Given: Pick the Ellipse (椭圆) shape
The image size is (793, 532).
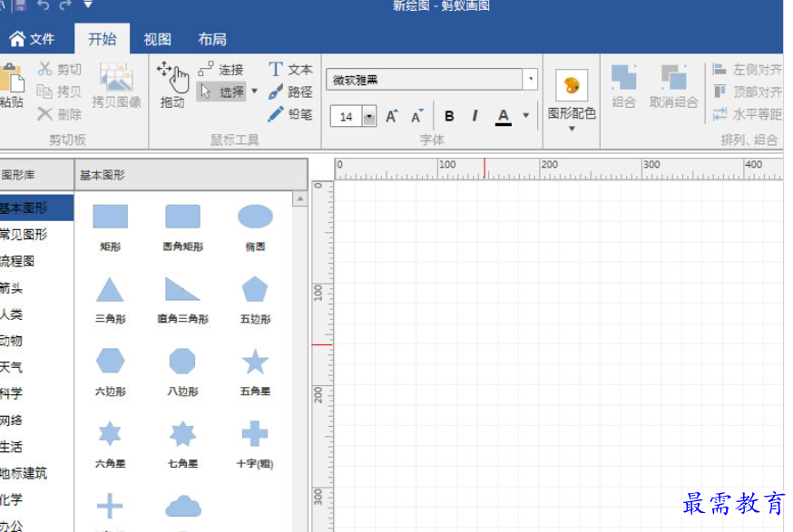Looking at the screenshot, I should (x=255, y=217).
